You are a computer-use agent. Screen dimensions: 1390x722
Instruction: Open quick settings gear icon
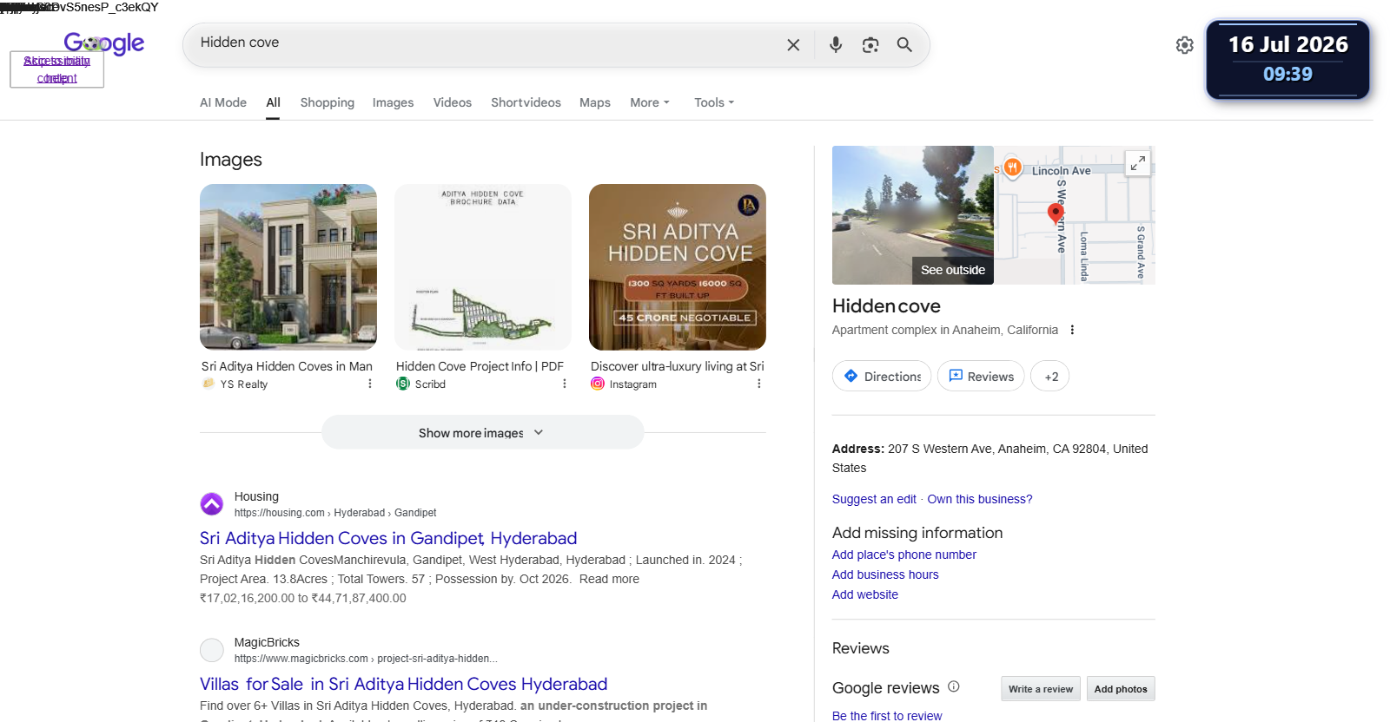point(1185,45)
